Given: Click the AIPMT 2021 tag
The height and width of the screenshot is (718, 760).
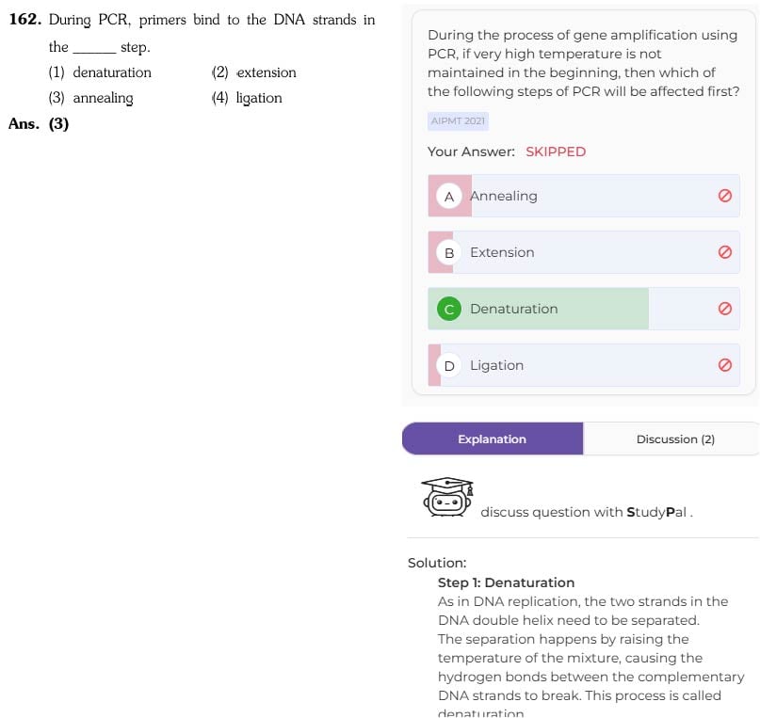Looking at the screenshot, I should click(458, 121).
